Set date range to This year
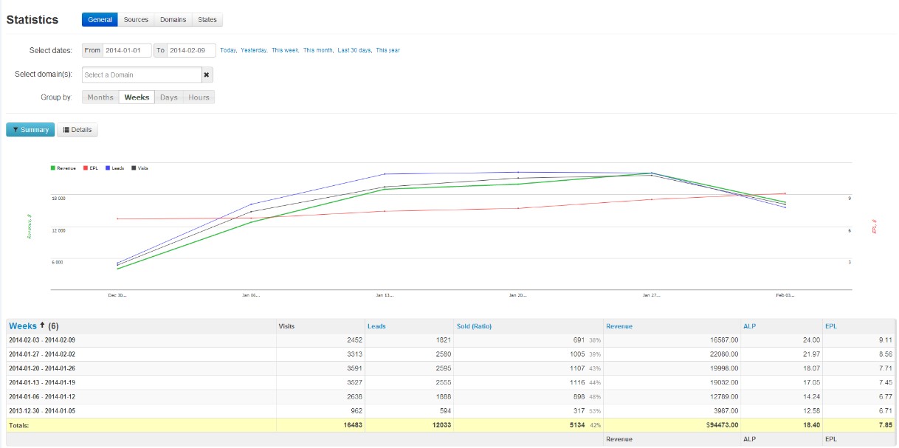 tap(388, 50)
